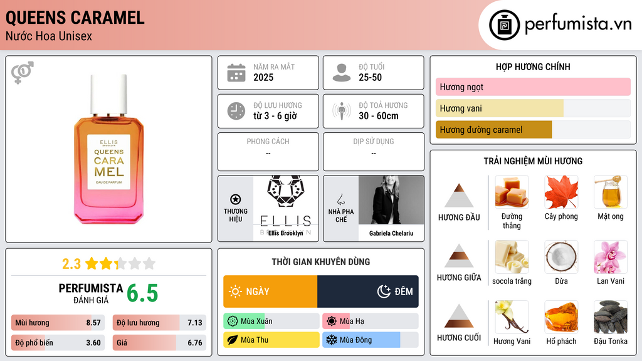Open the Lan Vani orchid image
The image size is (642, 361).
[x=611, y=257]
